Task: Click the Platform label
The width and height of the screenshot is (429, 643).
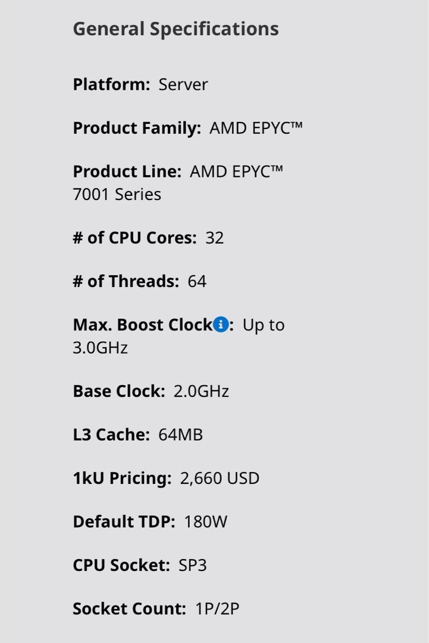Action: [111, 85]
